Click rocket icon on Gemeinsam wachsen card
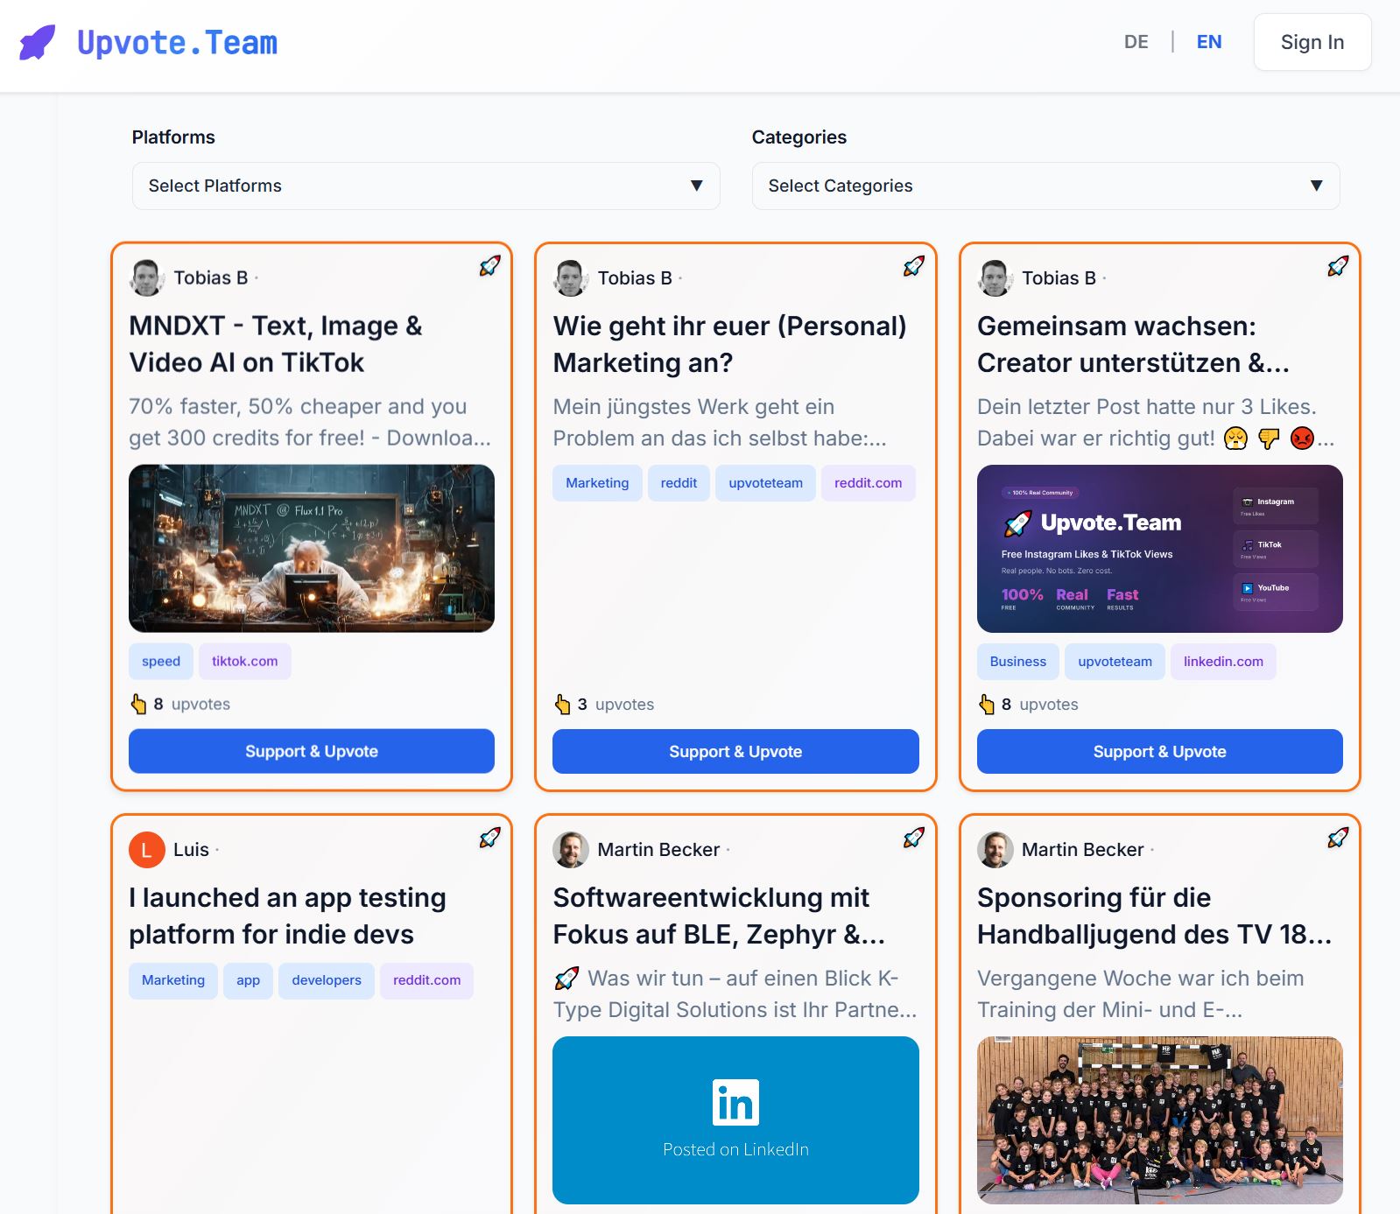 1337,266
